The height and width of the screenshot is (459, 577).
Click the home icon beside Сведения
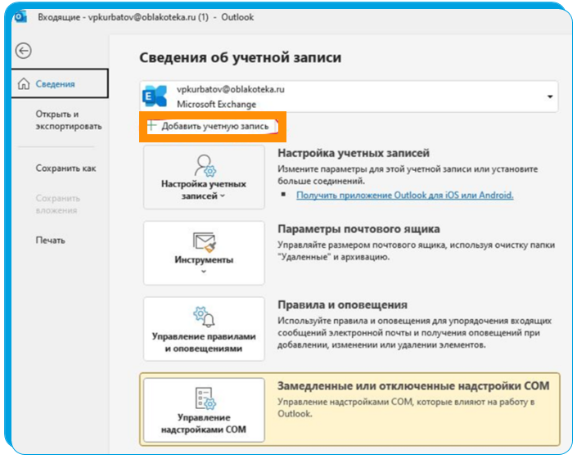24,83
